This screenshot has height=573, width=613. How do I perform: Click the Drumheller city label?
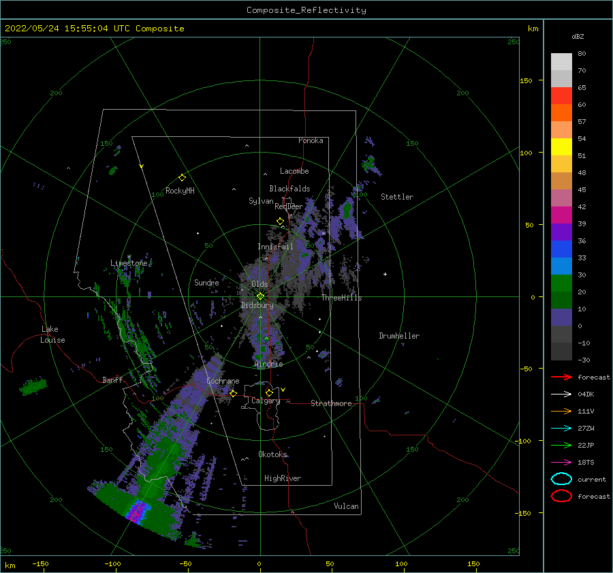399,336
